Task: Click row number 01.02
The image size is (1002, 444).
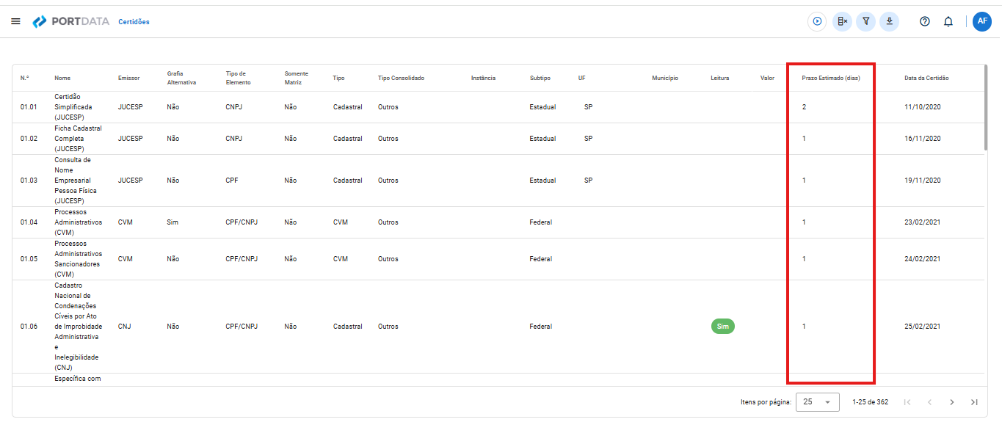Action: pyautogui.click(x=29, y=139)
